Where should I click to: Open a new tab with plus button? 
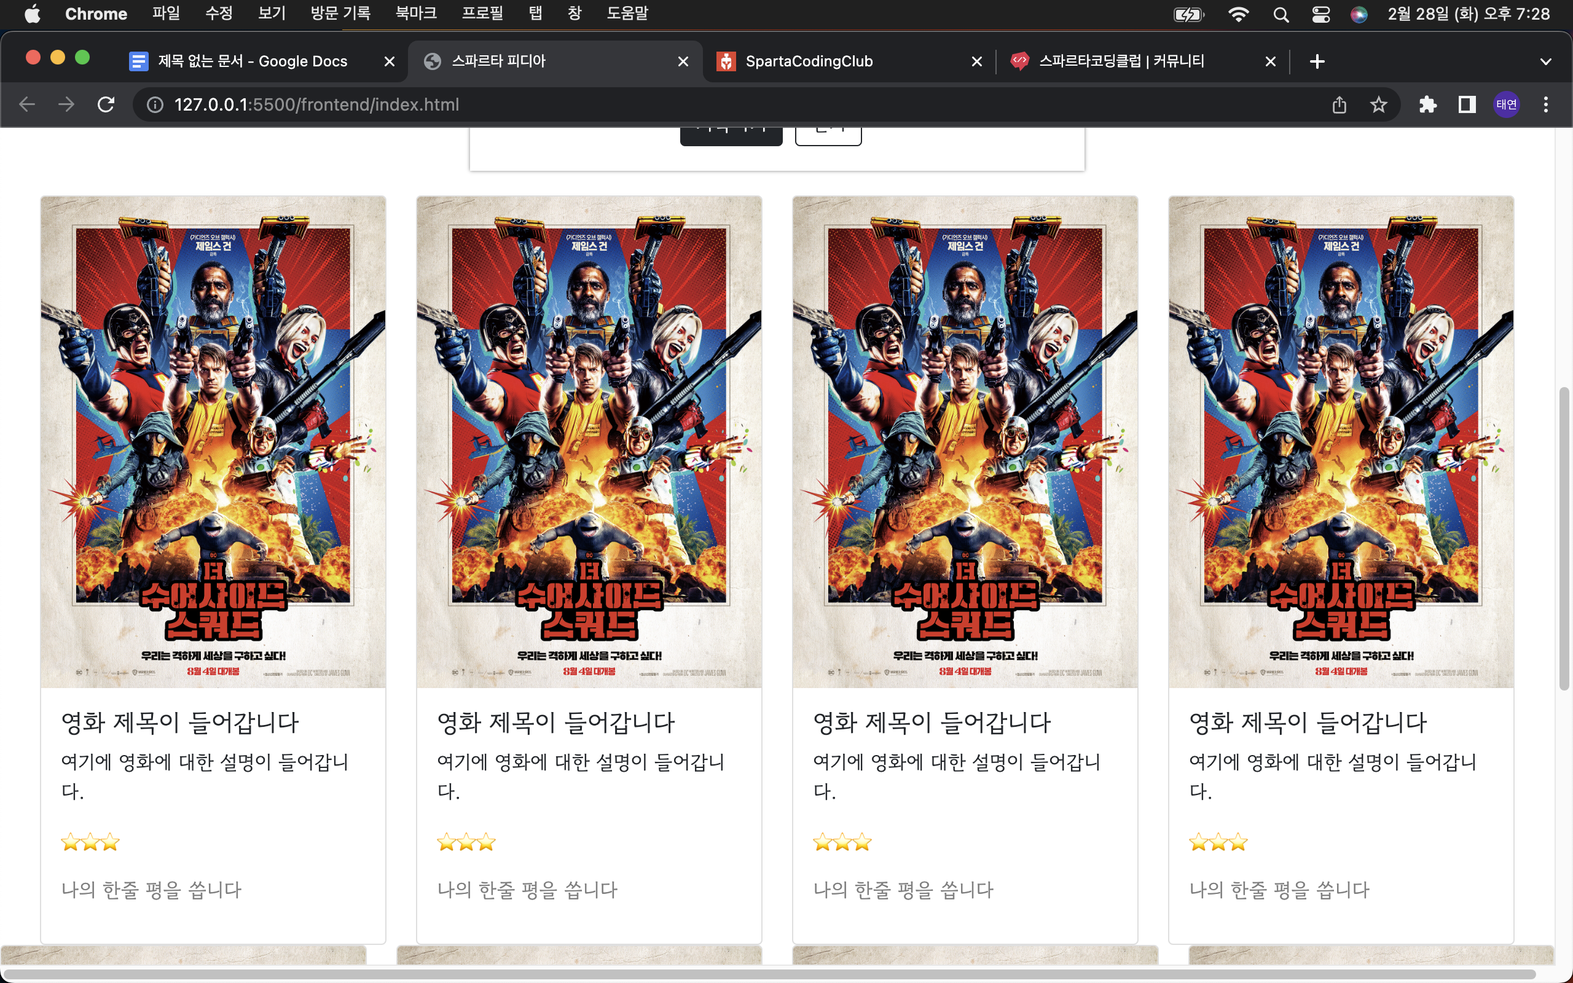click(1317, 61)
